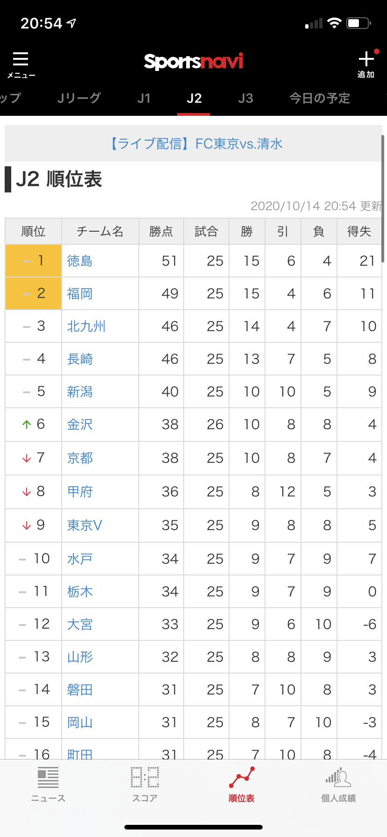Tap the Sportsnavi logo
The width and height of the screenshot is (387, 837).
(x=193, y=62)
